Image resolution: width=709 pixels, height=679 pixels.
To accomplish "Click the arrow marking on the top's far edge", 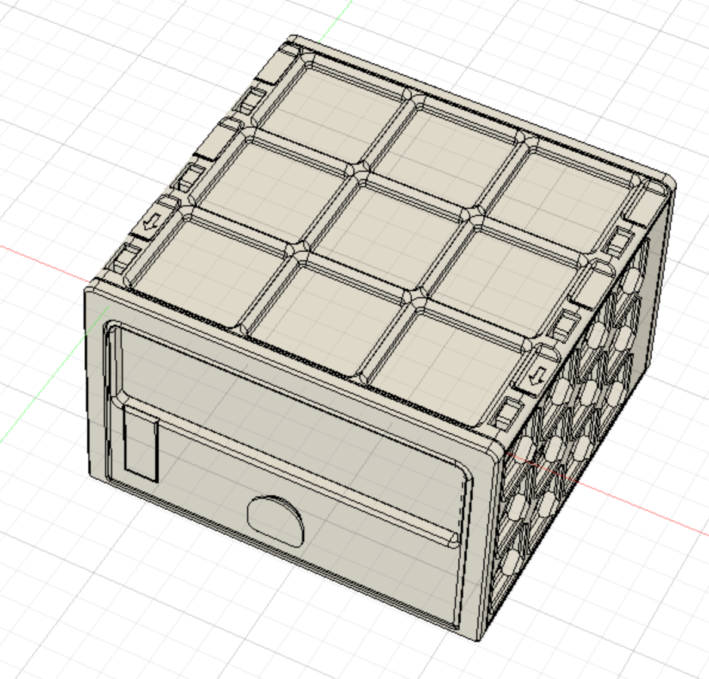I will (152, 221).
